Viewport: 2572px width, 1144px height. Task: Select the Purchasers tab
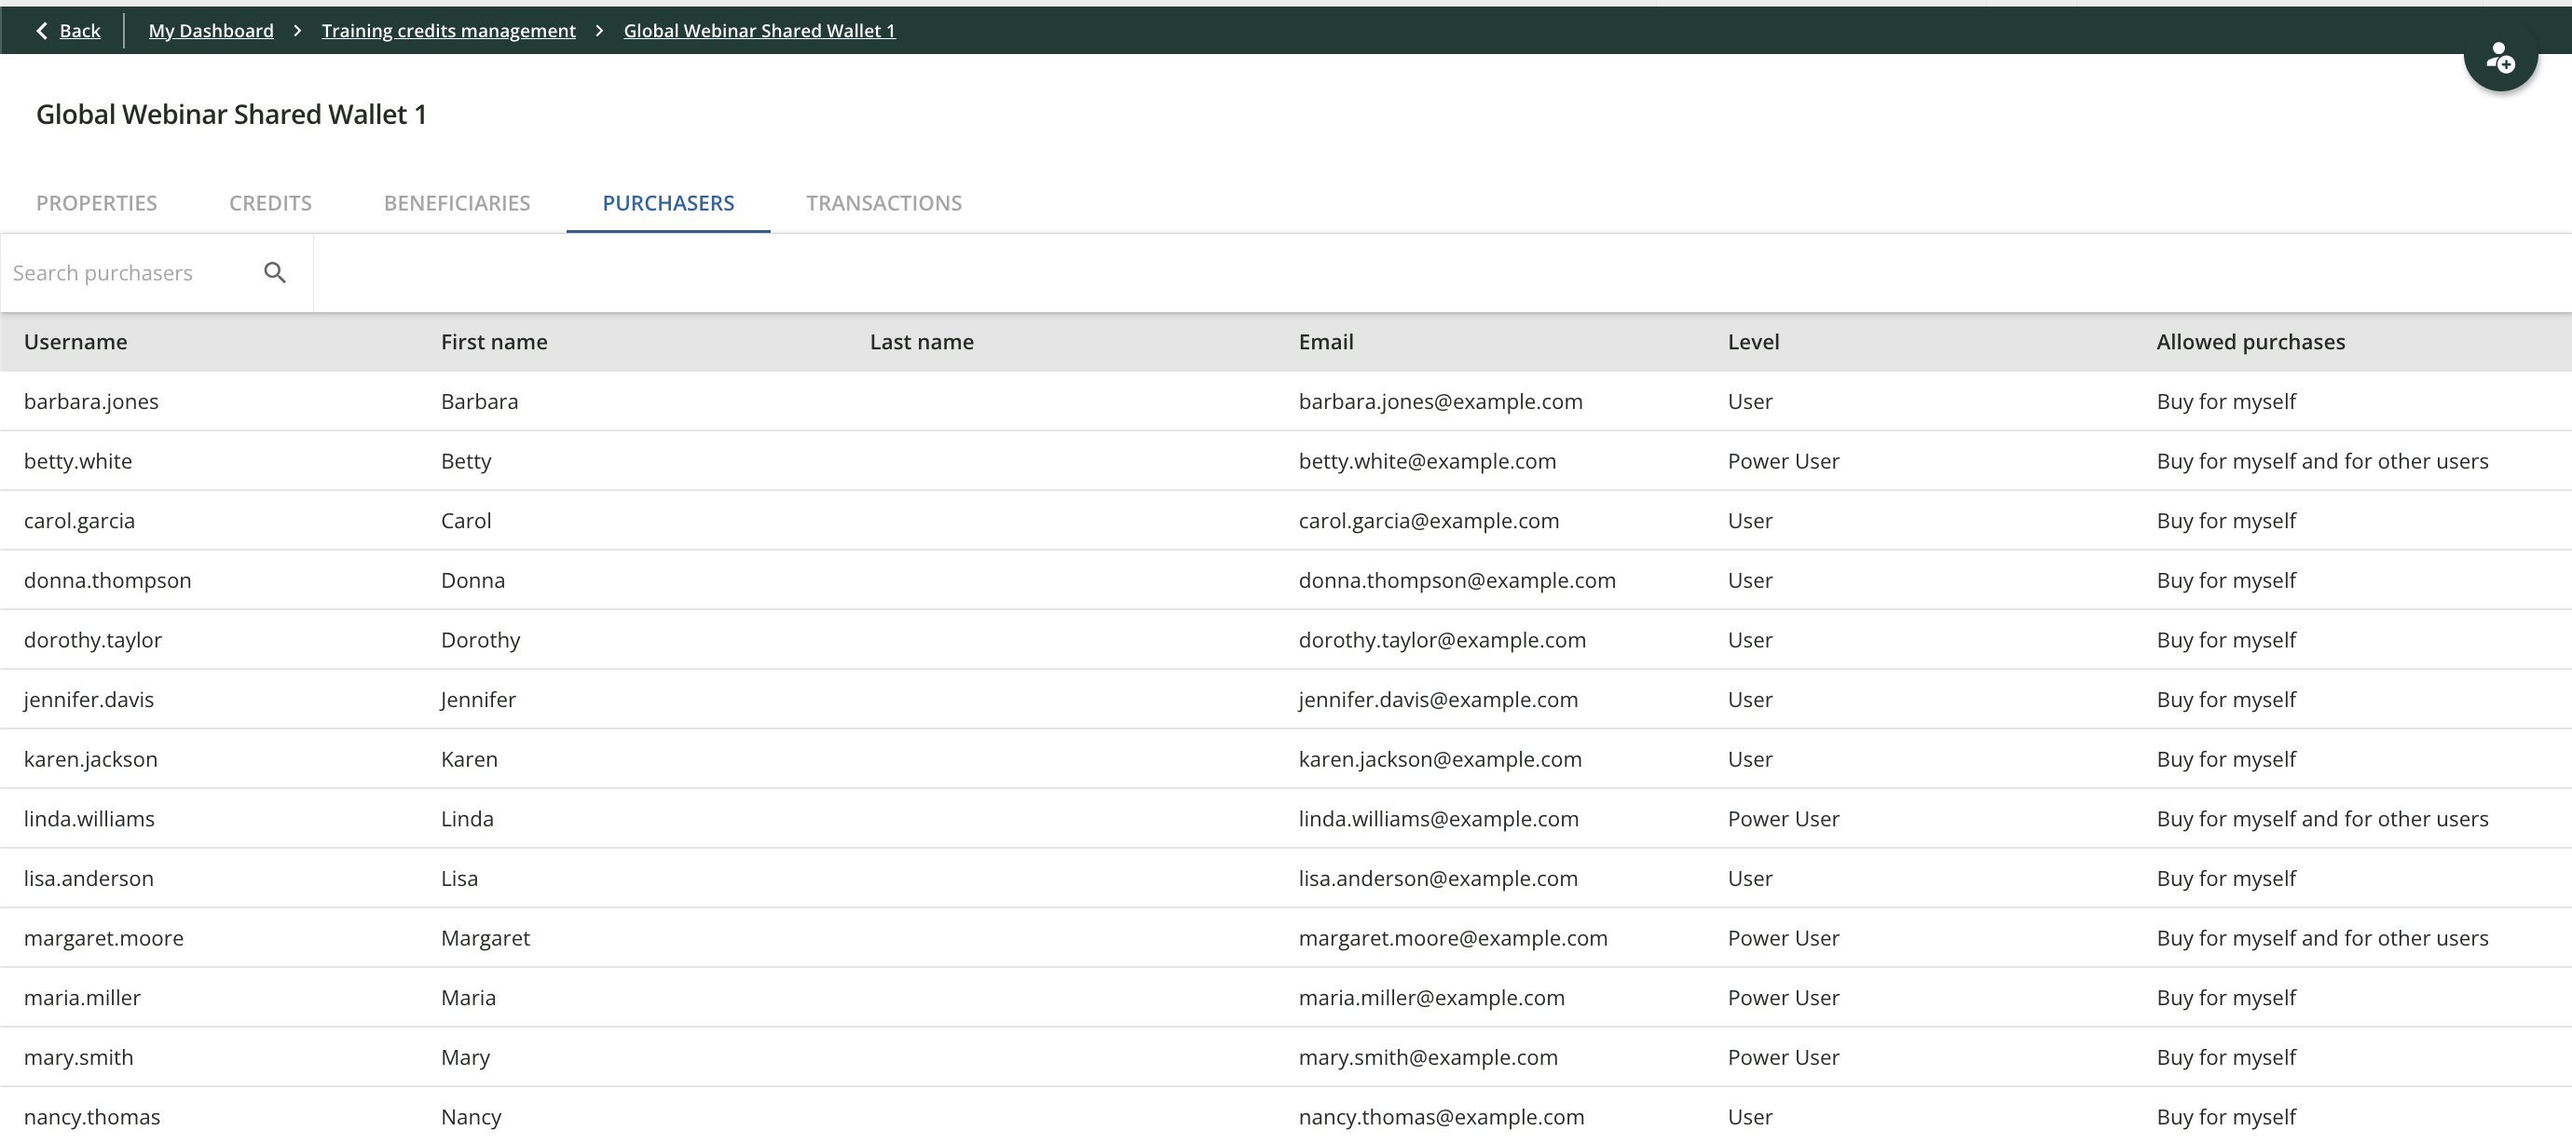tap(668, 203)
